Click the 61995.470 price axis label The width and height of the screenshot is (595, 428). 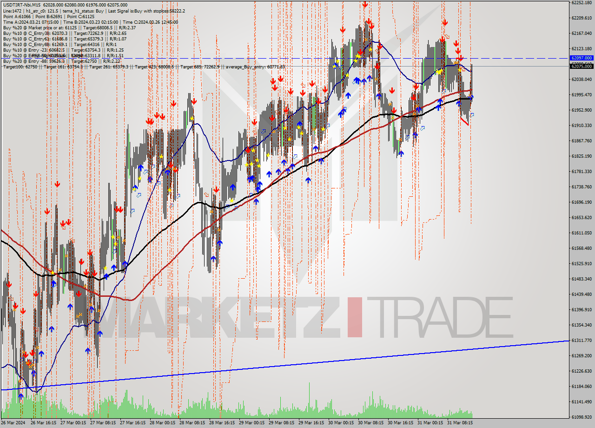pos(582,94)
